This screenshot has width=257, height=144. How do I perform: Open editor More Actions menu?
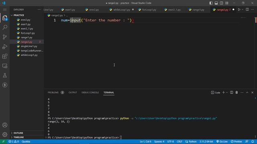coord(253,10)
